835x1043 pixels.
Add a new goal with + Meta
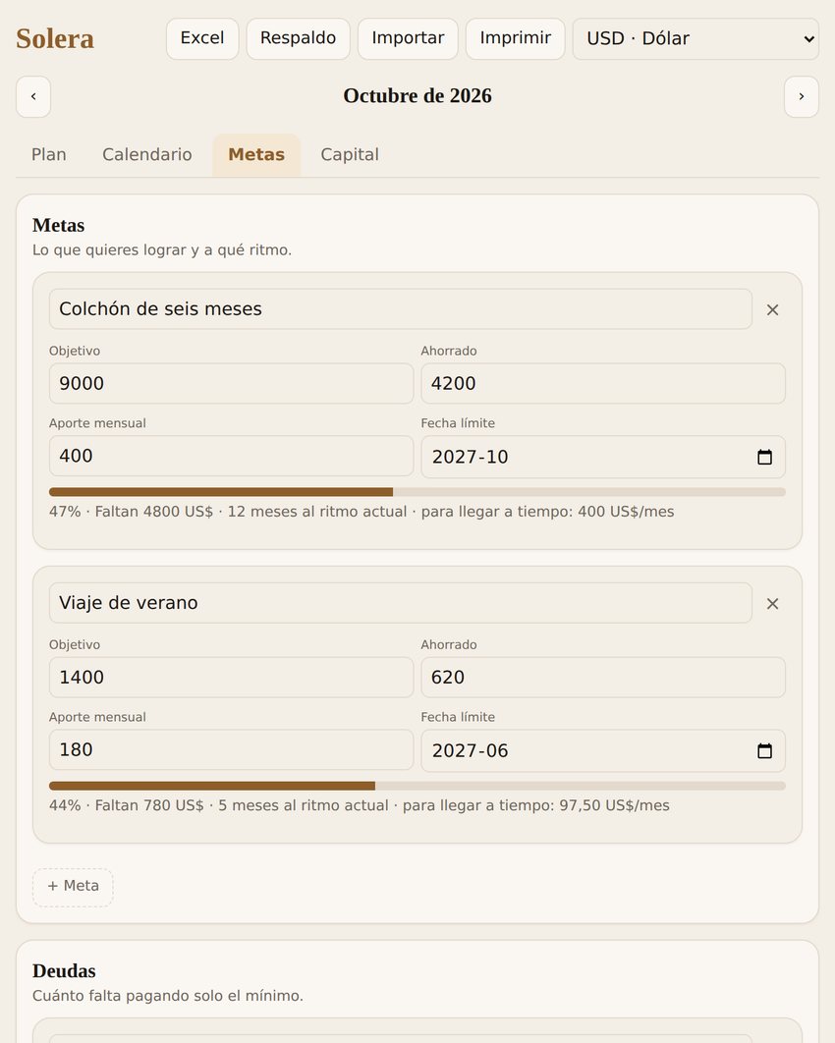click(73, 887)
